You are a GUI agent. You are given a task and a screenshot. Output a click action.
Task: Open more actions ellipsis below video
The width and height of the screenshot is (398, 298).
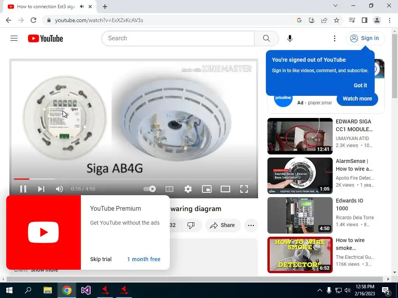pyautogui.click(x=251, y=225)
